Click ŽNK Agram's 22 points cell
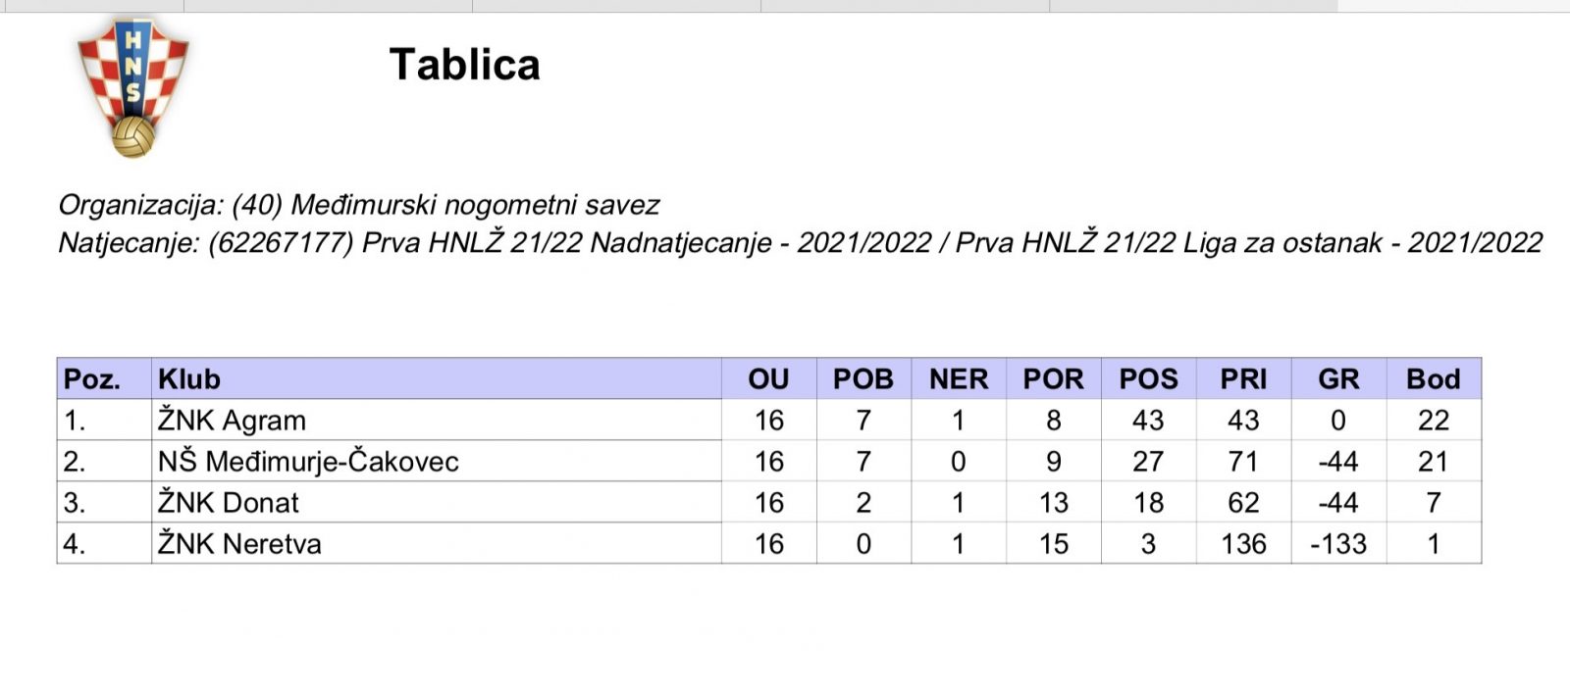 pos(1433,421)
